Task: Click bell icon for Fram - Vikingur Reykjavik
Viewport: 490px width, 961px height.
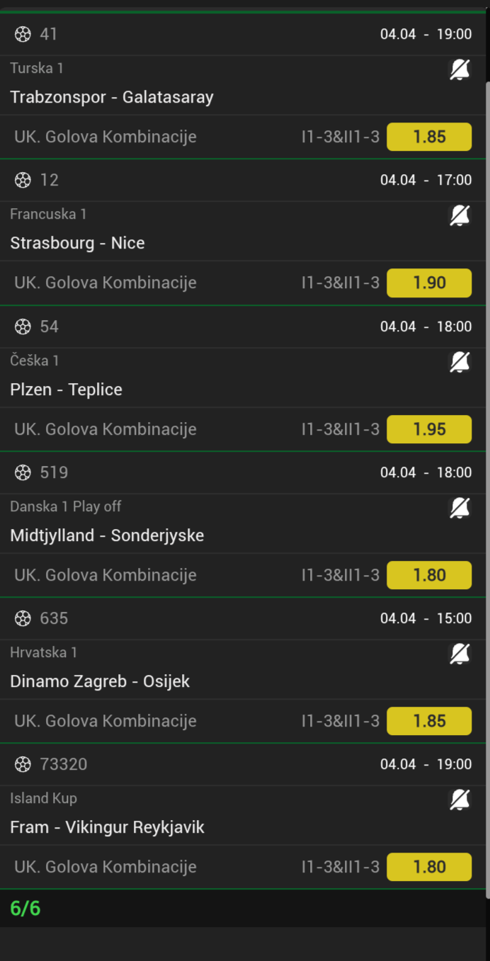Action: tap(460, 800)
